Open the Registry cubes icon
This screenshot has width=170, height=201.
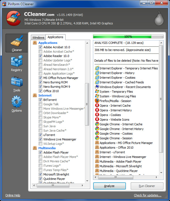(17, 61)
